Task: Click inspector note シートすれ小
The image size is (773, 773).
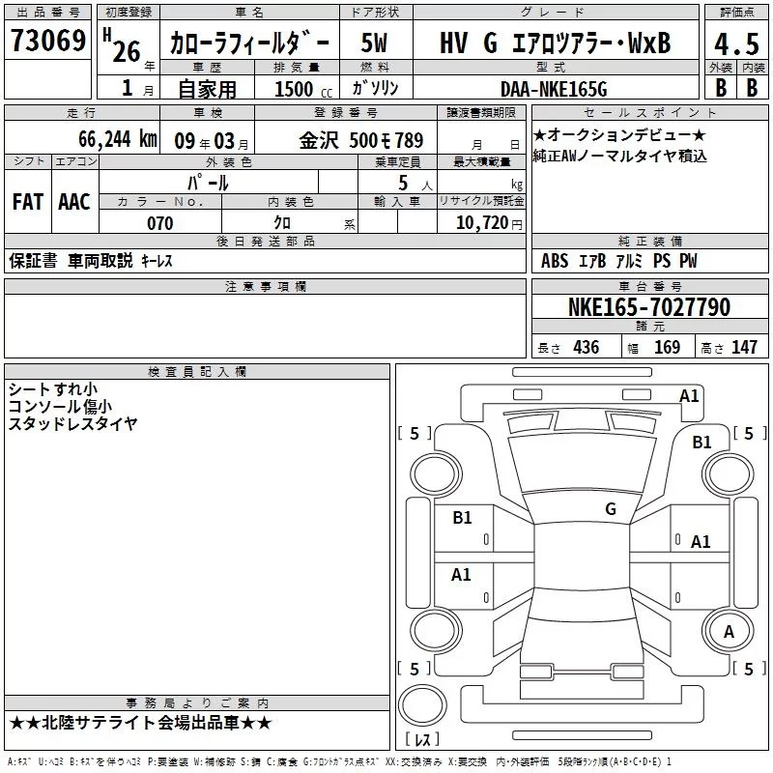Action: pos(53,389)
